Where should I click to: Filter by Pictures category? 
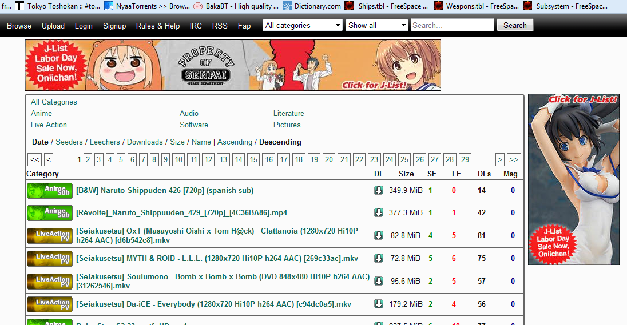coord(287,125)
